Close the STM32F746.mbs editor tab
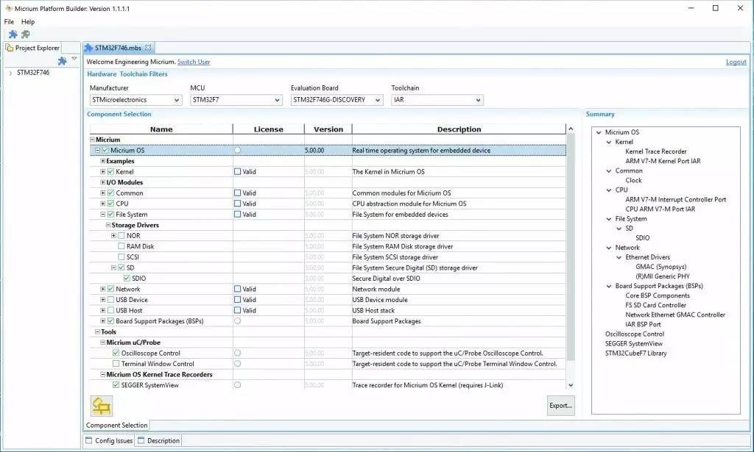This screenshot has width=754, height=452. pyautogui.click(x=148, y=48)
